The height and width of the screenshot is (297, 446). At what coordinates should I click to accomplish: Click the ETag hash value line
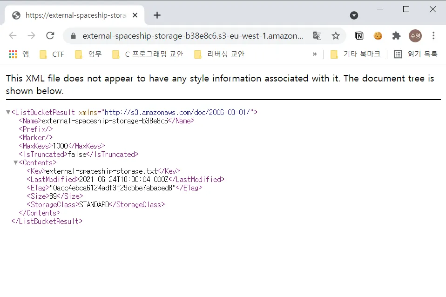[x=115, y=188]
